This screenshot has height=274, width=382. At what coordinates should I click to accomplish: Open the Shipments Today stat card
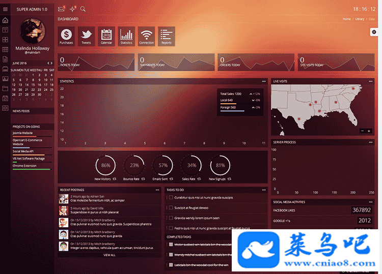click(x=176, y=62)
